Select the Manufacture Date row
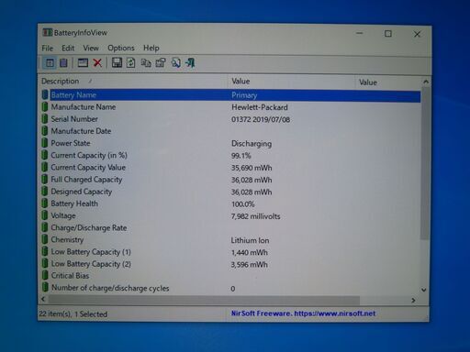This screenshot has width=470, height=352. 231,131
